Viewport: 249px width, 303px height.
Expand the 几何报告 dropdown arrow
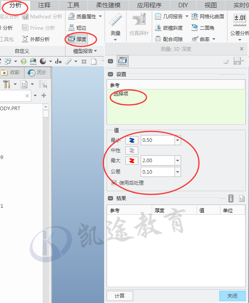click(187, 16)
